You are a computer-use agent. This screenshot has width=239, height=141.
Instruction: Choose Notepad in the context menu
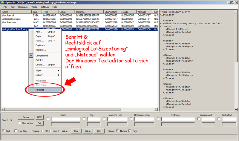(x=45, y=90)
